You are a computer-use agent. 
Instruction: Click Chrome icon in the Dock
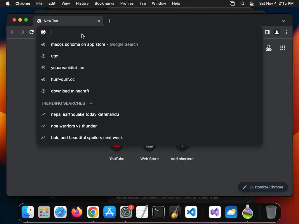[93, 212]
